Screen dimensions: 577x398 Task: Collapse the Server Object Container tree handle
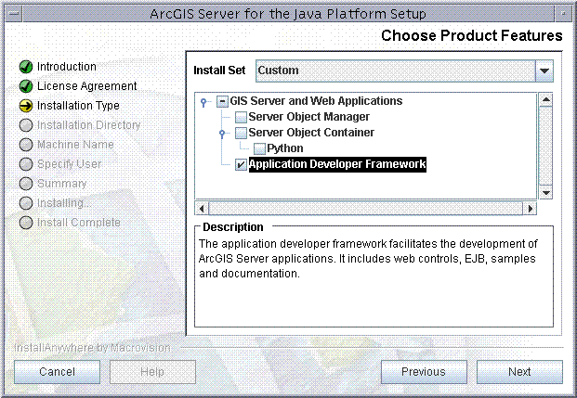[222, 134]
